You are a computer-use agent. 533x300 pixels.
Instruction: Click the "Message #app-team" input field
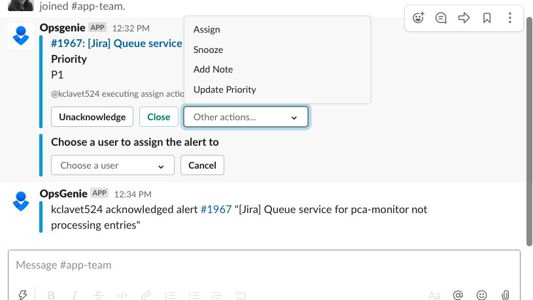click(262, 265)
